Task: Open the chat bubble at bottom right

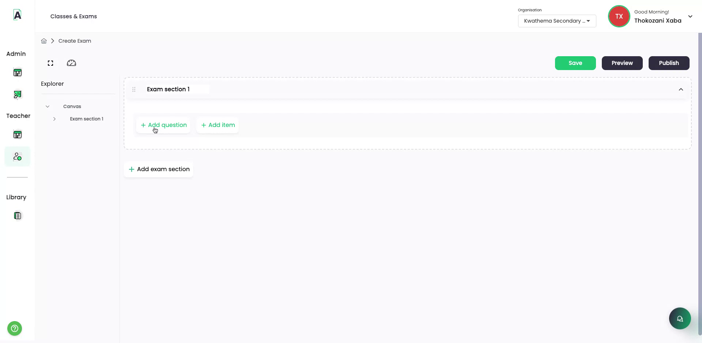Action: tap(679, 318)
